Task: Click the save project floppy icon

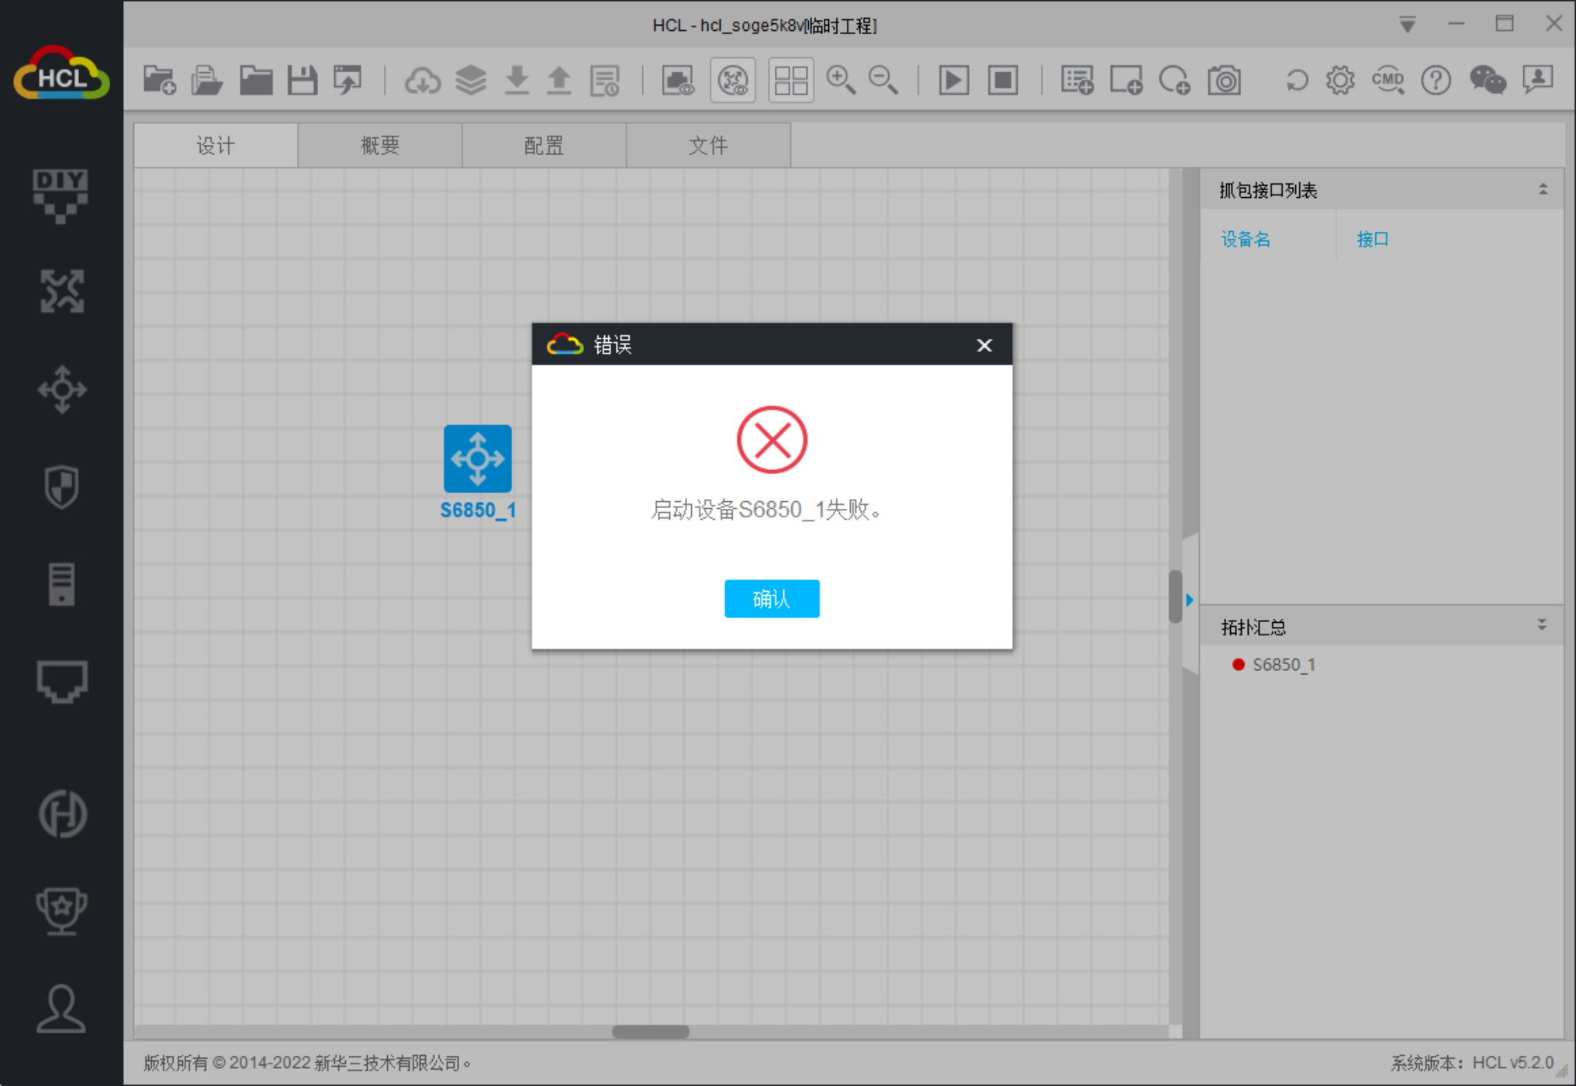Action: (302, 81)
